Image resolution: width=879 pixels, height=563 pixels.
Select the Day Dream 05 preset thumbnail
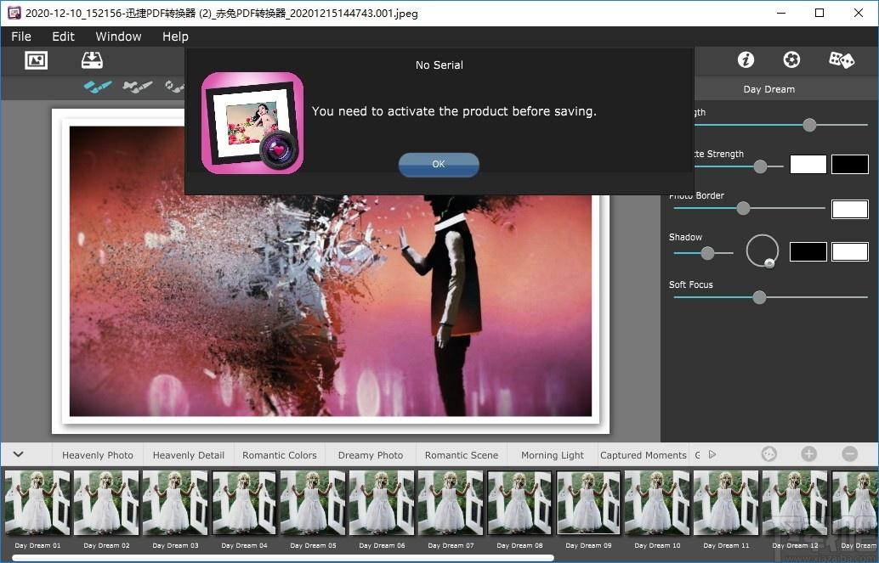click(314, 503)
